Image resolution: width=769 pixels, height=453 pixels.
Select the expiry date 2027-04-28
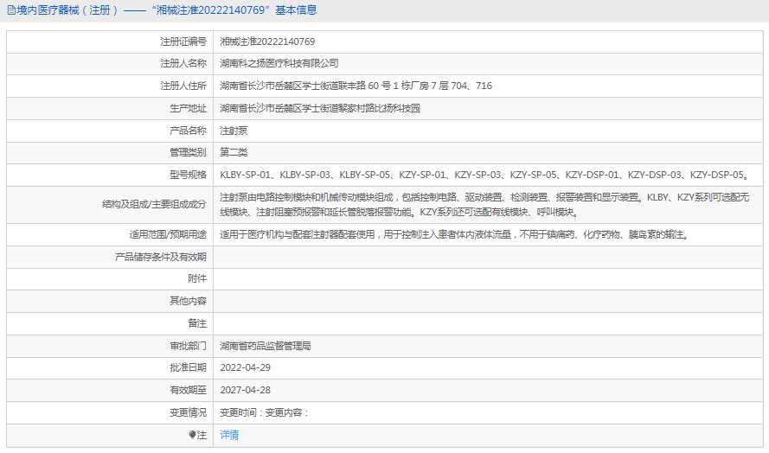[x=245, y=390]
